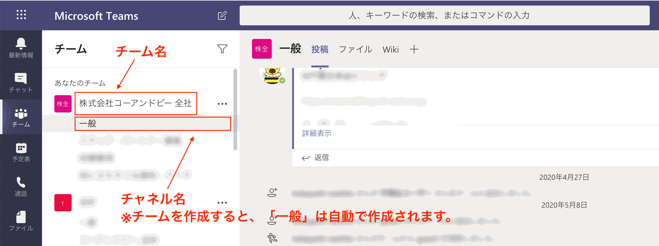
Task: Add a new tab with plus button
Action: [x=414, y=49]
